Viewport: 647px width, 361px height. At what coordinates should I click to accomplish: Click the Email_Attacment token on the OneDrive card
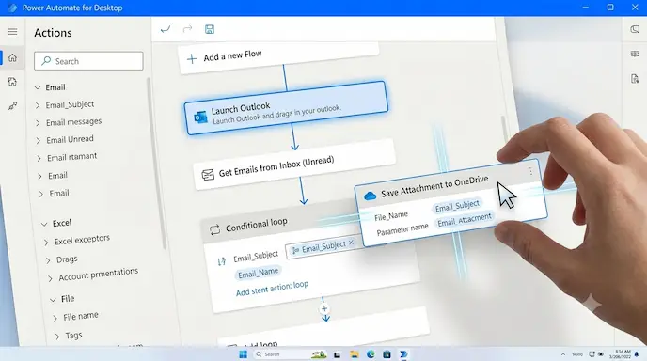[x=465, y=220]
